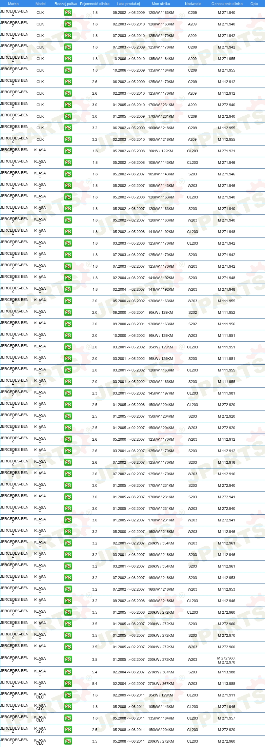Click petrol icon in CLK C209 M 271.942 row
The height and width of the screenshot is (747, 265).
tap(68, 47)
